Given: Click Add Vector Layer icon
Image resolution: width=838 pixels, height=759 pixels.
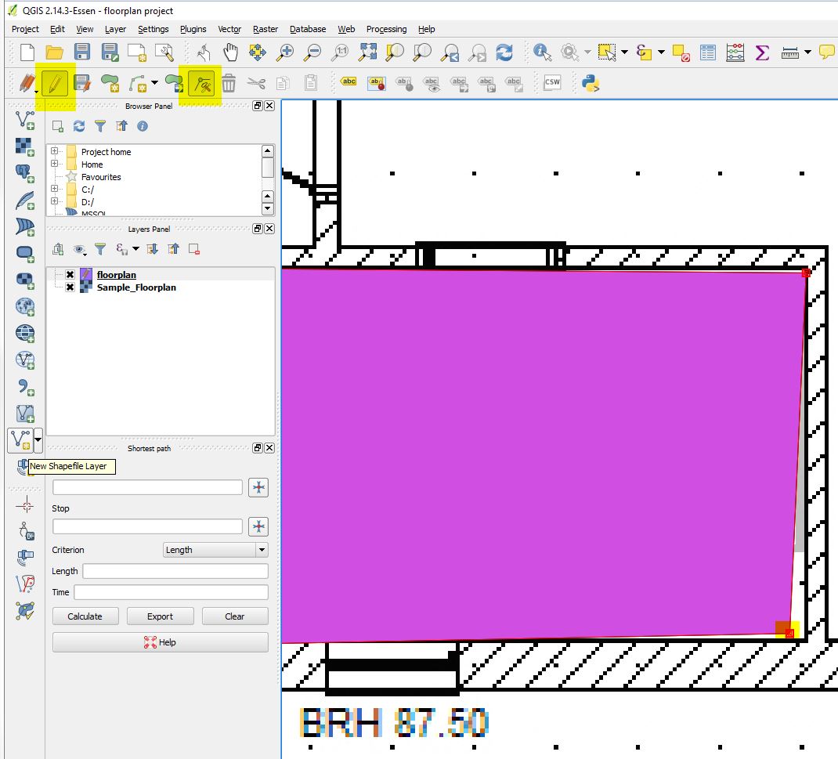Looking at the screenshot, I should [x=25, y=121].
